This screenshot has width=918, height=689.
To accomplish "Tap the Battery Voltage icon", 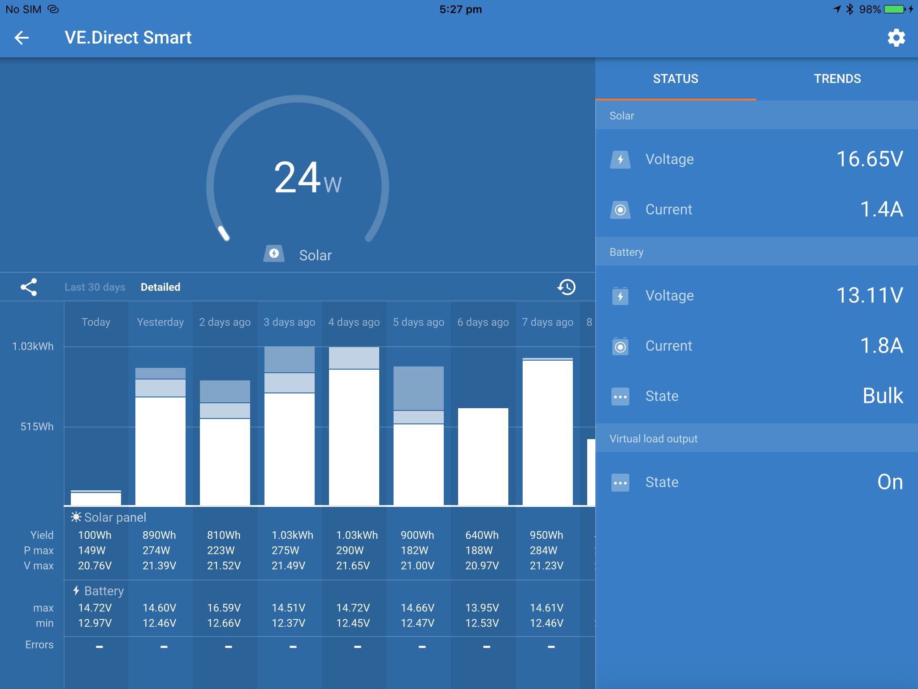I will click(x=620, y=296).
